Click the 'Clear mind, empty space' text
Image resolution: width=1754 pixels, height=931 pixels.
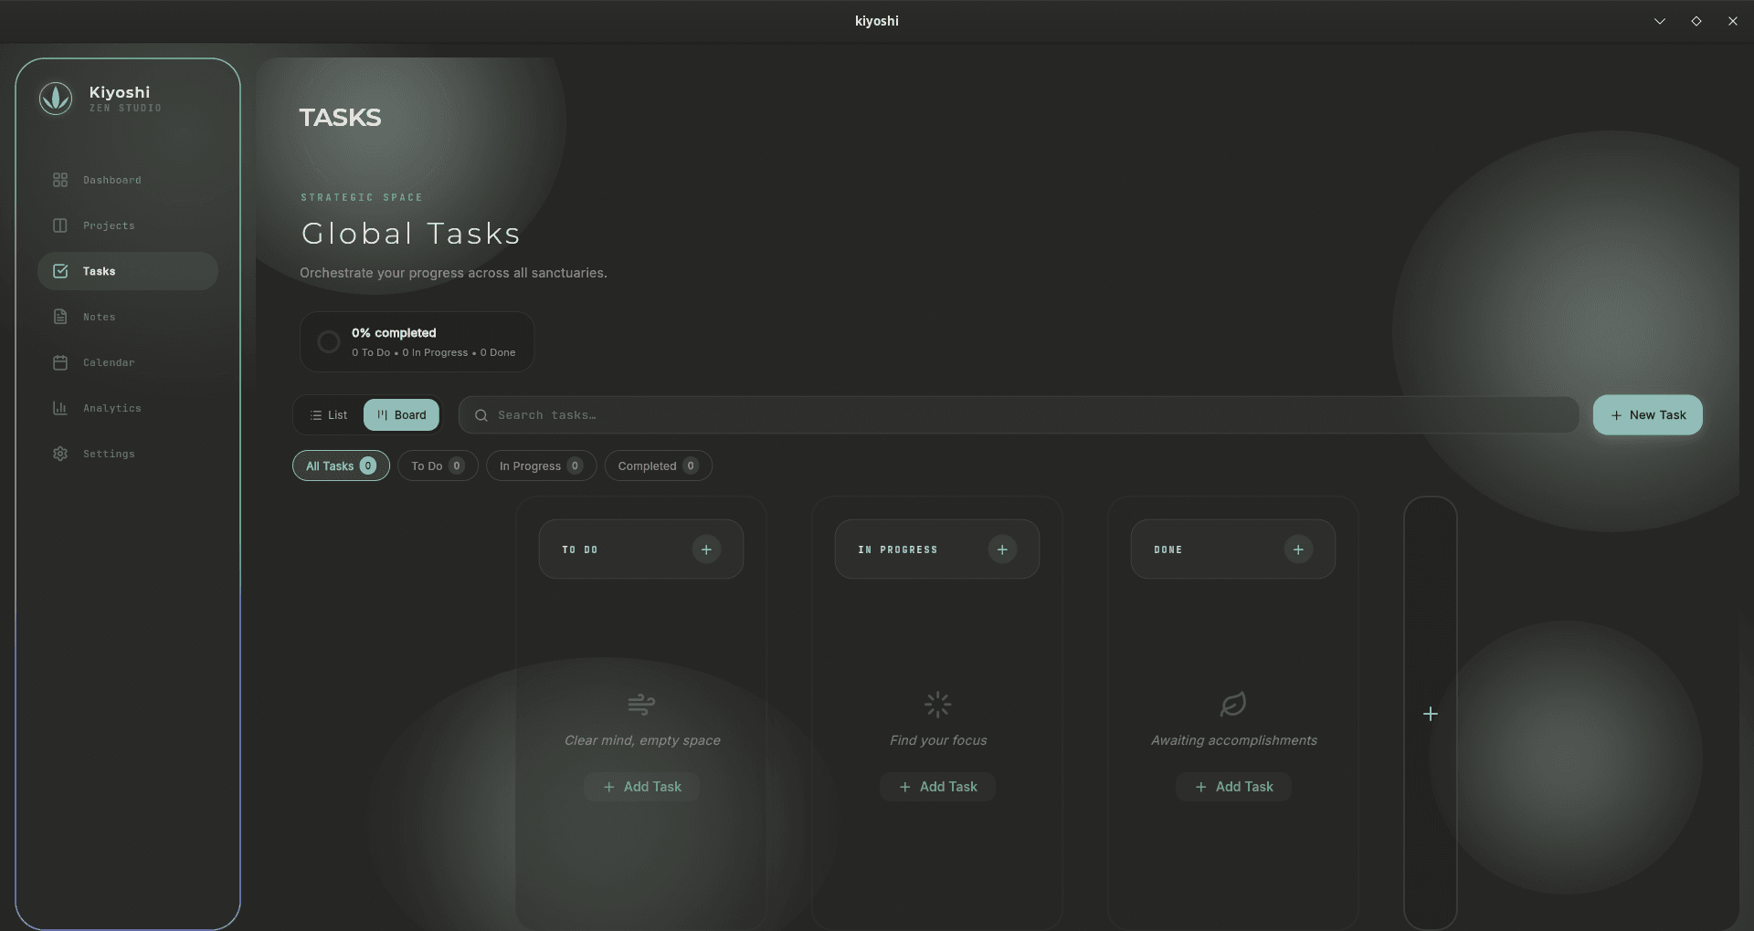pos(642,740)
